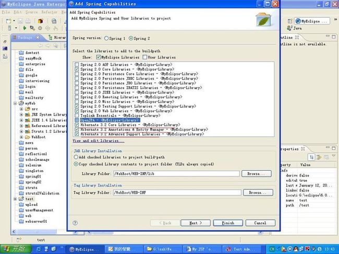
Task: Check Spring 2.0 Persistence JDBC Libraries checkbox
Action: click(x=77, y=79)
